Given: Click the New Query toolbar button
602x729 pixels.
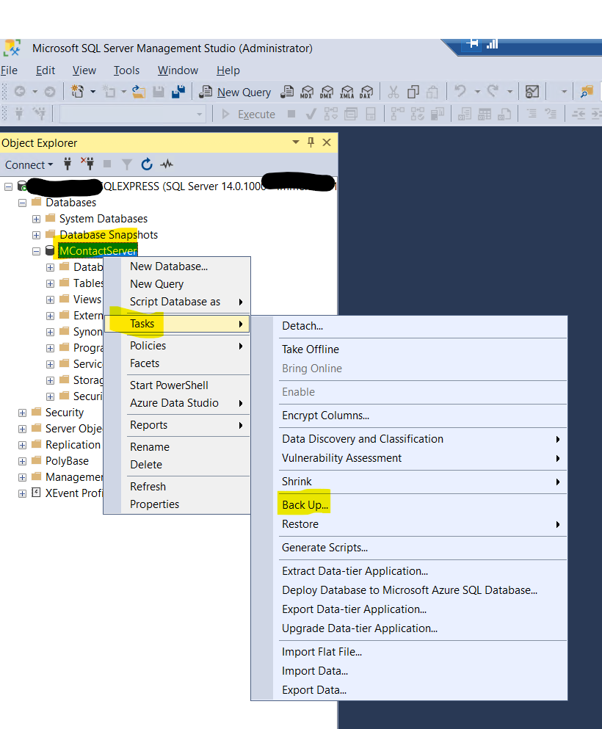Looking at the screenshot, I should (x=235, y=92).
